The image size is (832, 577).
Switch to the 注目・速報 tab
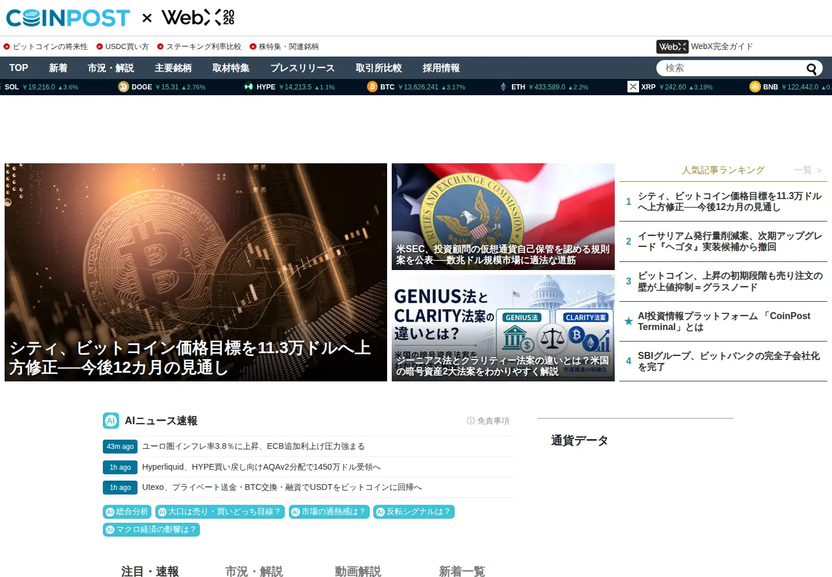click(150, 571)
